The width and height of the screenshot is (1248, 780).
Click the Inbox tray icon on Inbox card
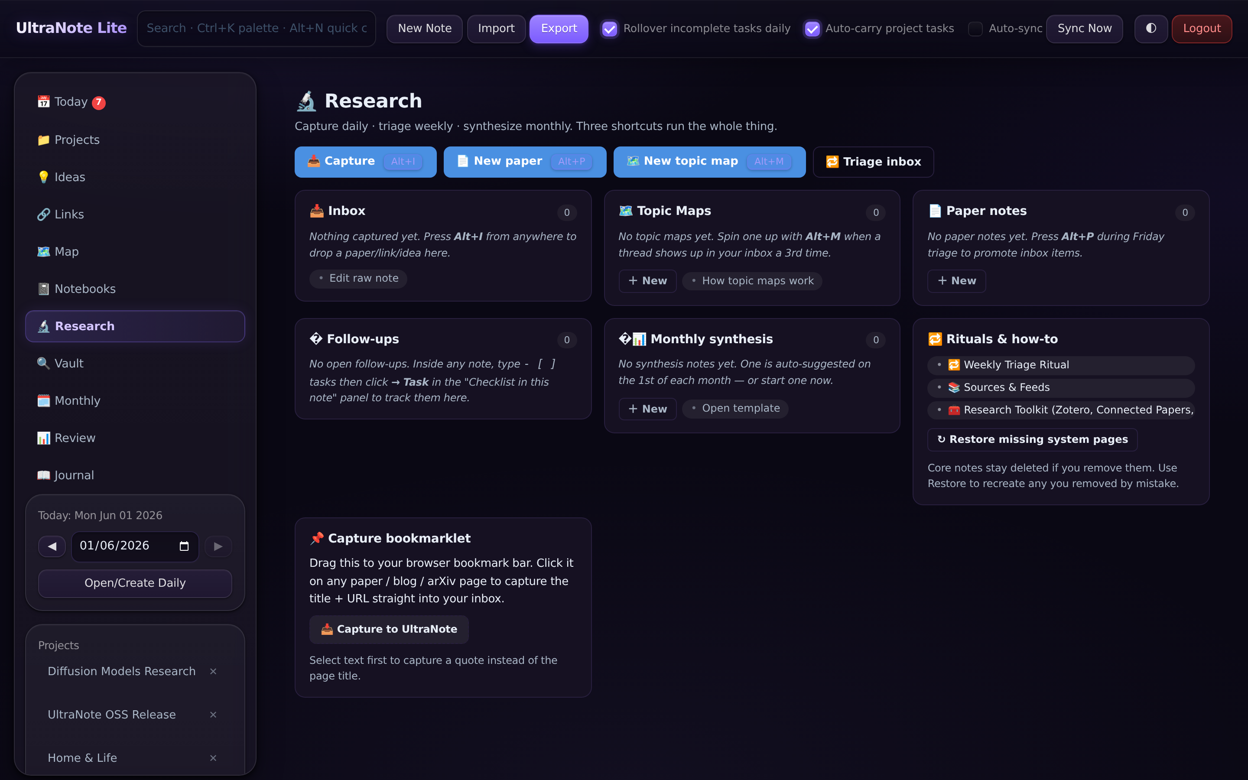[317, 211]
